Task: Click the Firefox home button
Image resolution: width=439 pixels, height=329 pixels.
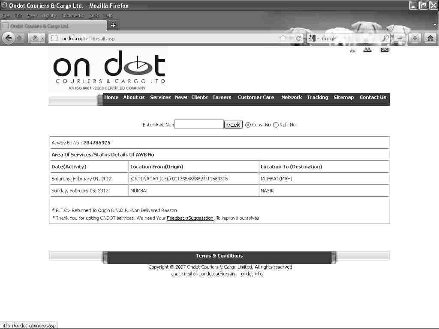Action: tap(430, 38)
